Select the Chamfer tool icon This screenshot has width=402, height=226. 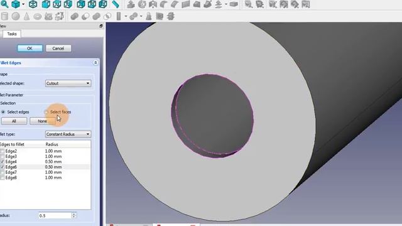tap(175, 4)
